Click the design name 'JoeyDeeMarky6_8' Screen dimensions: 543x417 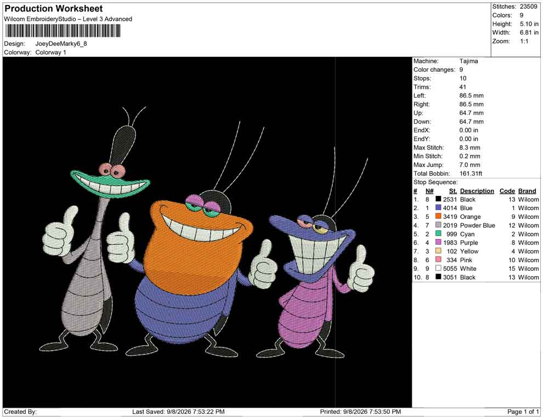61,44
